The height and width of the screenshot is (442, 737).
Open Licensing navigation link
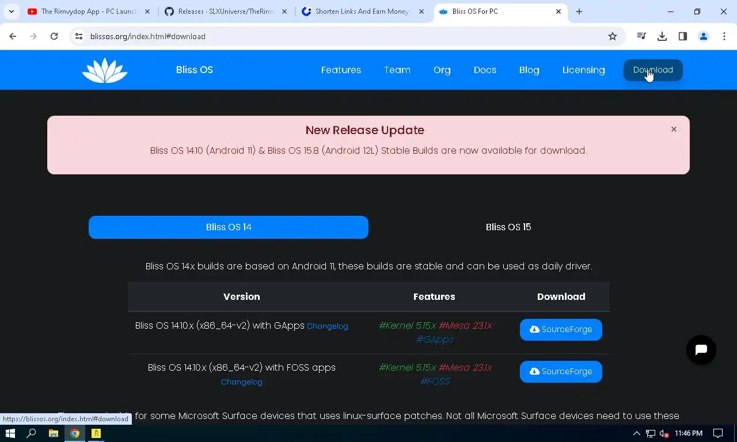[x=583, y=70]
